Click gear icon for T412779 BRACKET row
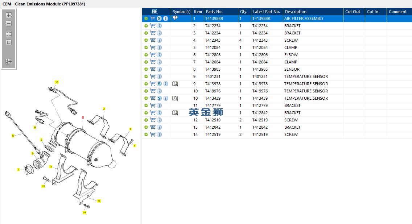 (x=146, y=105)
